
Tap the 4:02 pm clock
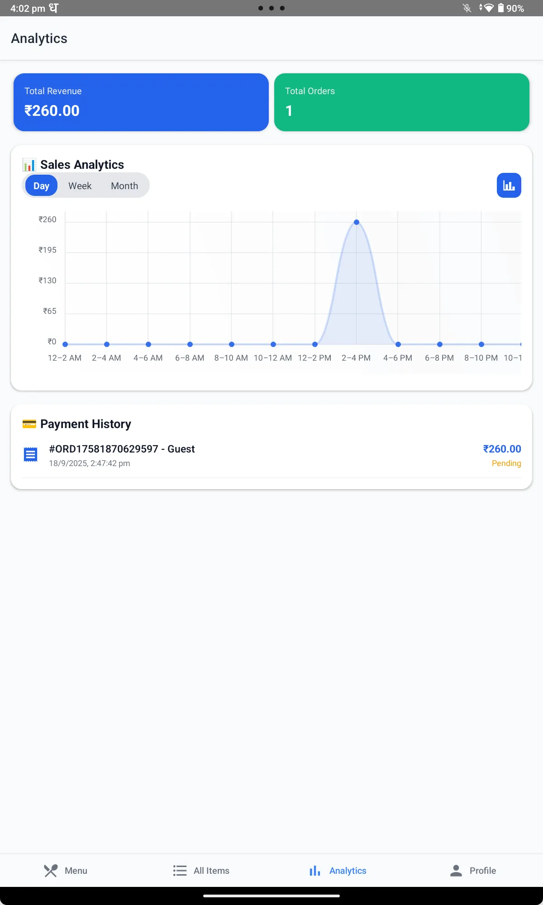tap(28, 8)
